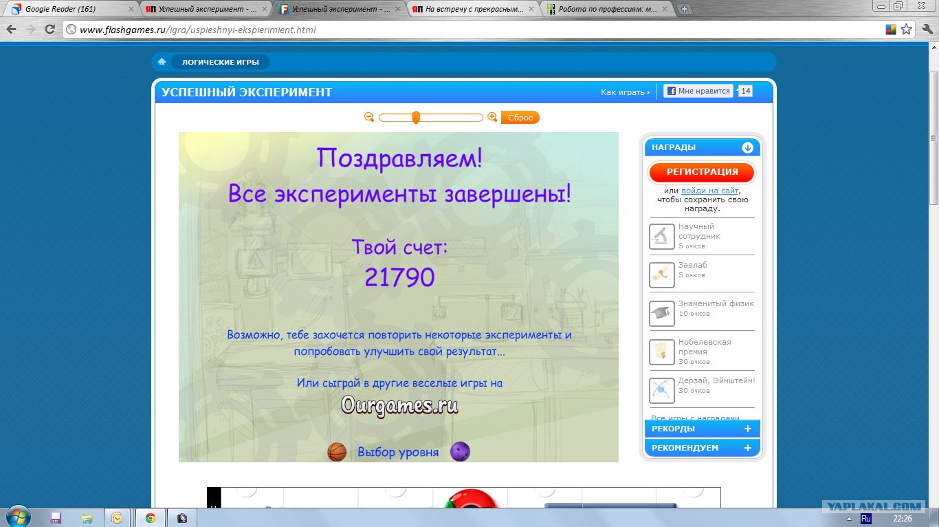The width and height of the screenshot is (939, 527).
Task: Click the score value 21790
Action: pos(399,277)
